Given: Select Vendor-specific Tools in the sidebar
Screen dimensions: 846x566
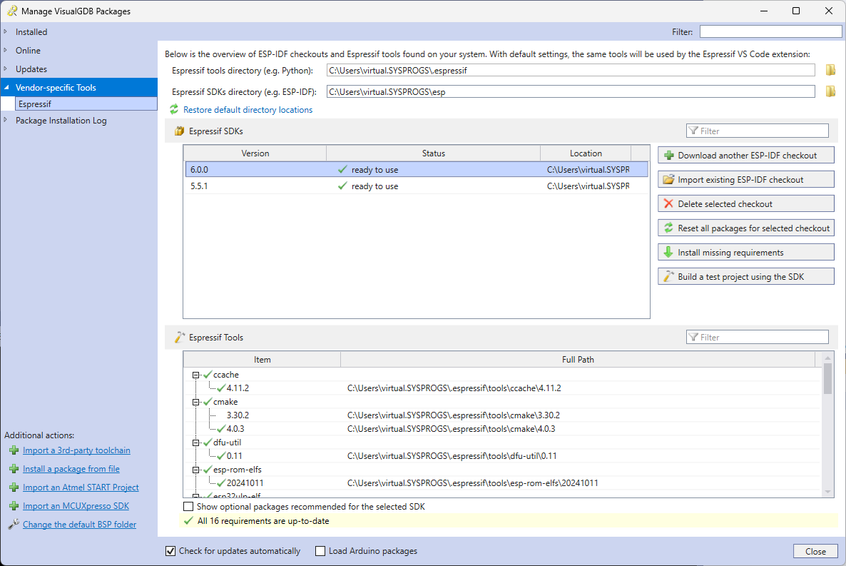Looking at the screenshot, I should click(78, 88).
